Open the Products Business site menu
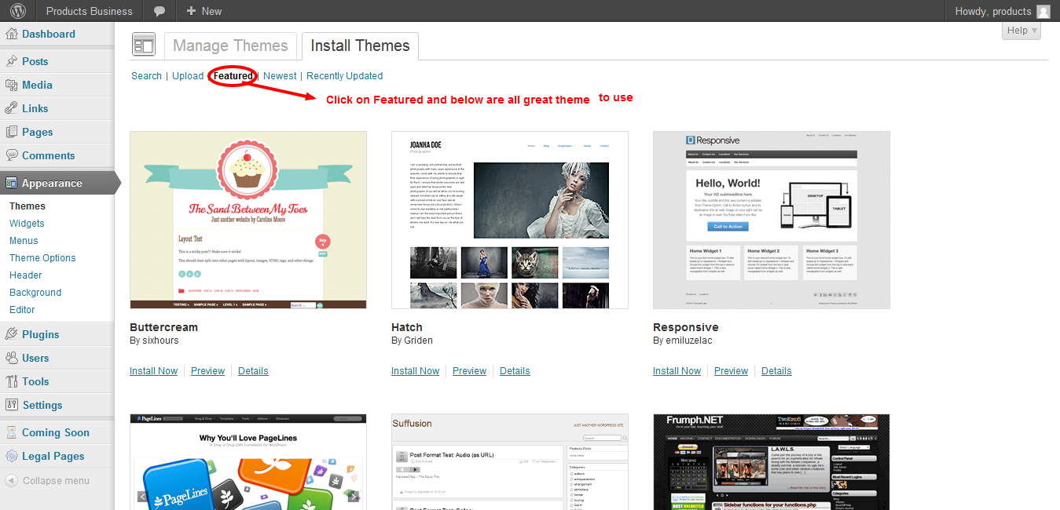 click(x=90, y=11)
